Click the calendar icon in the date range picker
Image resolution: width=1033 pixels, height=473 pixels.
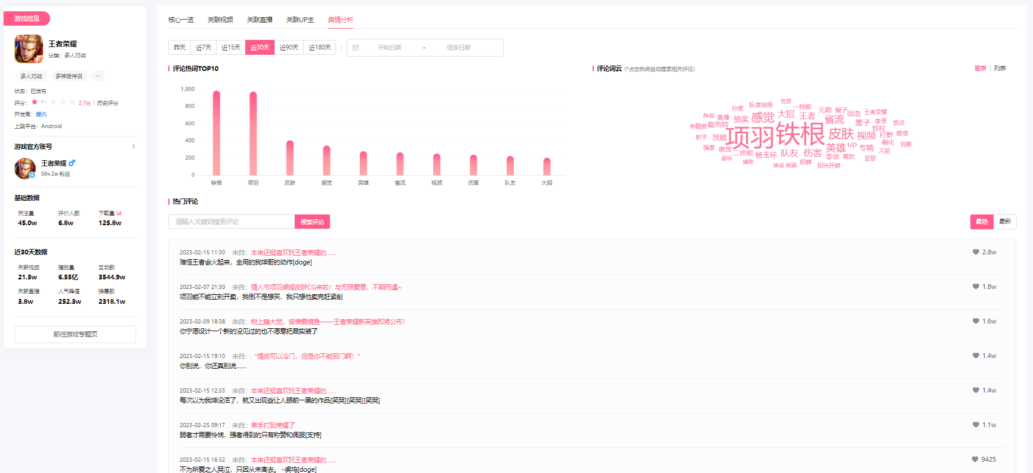tap(356, 48)
